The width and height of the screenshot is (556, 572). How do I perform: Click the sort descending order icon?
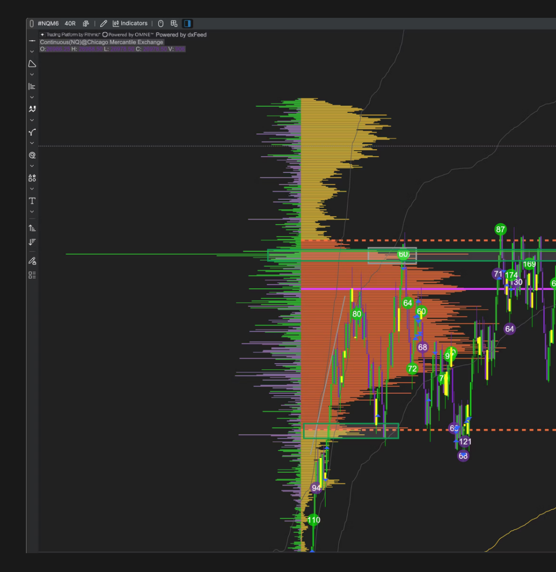(x=32, y=242)
